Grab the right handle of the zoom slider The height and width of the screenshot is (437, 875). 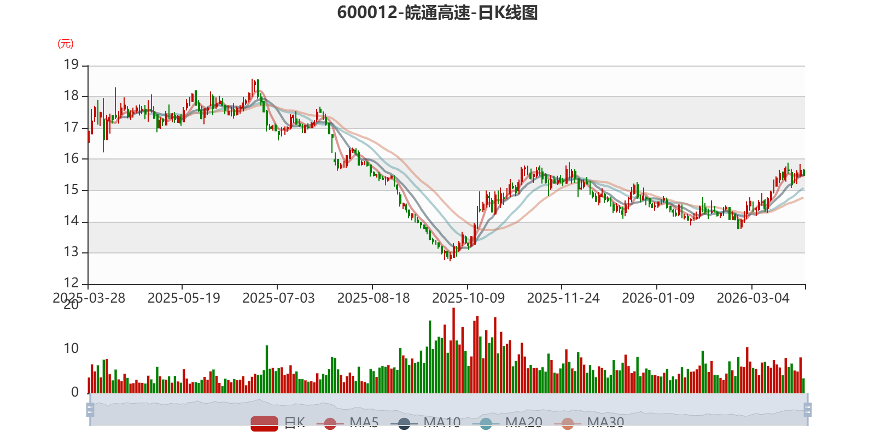pos(808,409)
